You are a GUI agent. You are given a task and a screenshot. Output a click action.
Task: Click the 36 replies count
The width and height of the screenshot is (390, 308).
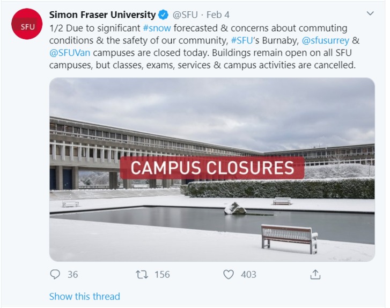coord(72,275)
